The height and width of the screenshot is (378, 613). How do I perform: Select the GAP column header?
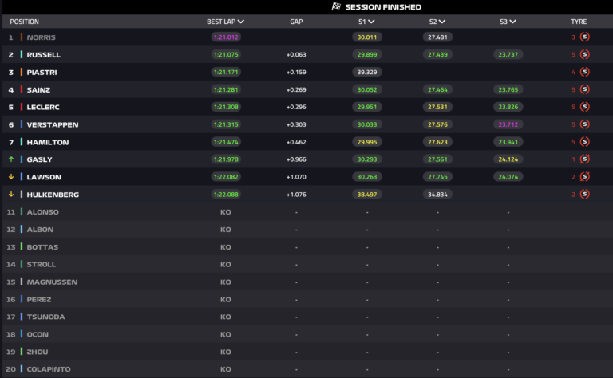coord(296,22)
